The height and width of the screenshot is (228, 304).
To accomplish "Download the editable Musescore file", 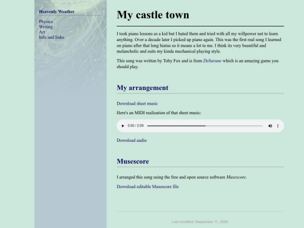I will [x=147, y=186].
